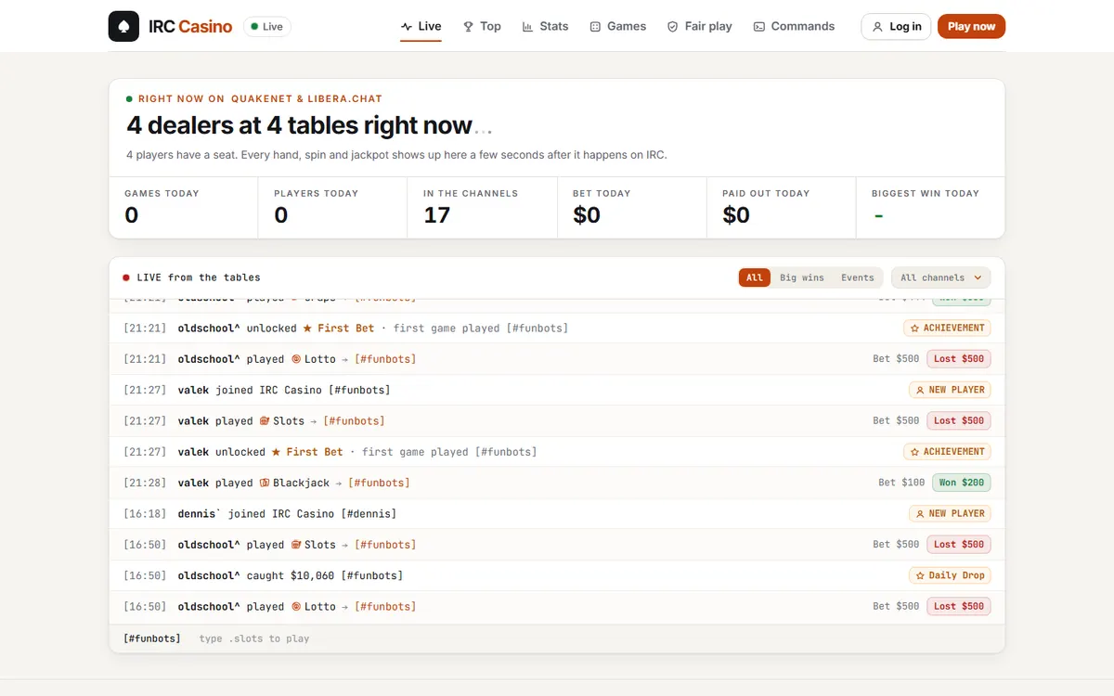1114x696 pixels.
Task: Click the QUAKENET & LIBERA.CHAT text
Action: point(306,98)
